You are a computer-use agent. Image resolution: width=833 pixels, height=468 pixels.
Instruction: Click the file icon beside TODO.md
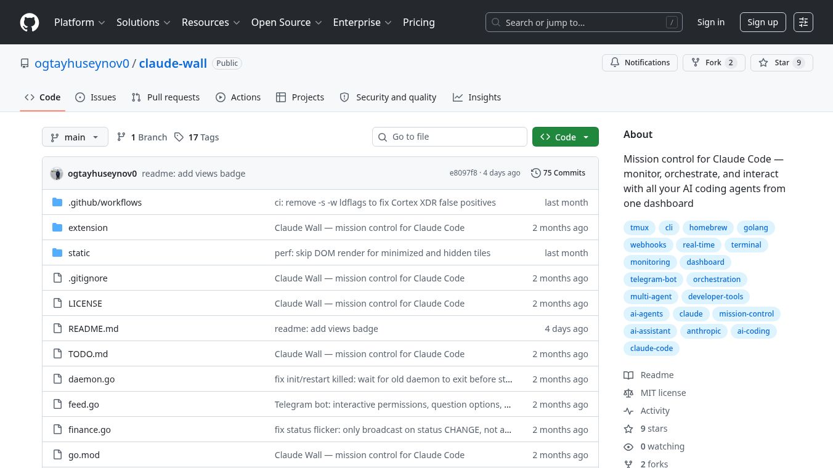pos(57,353)
